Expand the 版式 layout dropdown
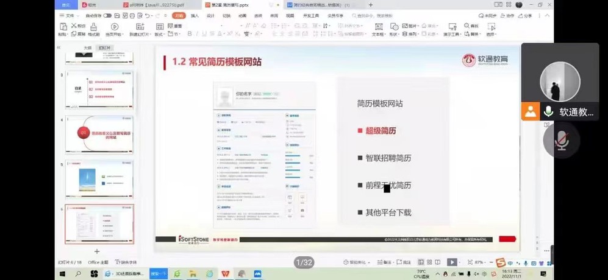 (159, 34)
